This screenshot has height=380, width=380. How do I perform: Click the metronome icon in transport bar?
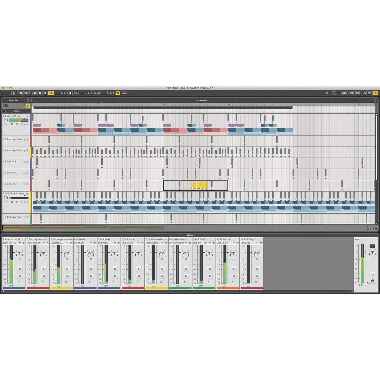14,93
